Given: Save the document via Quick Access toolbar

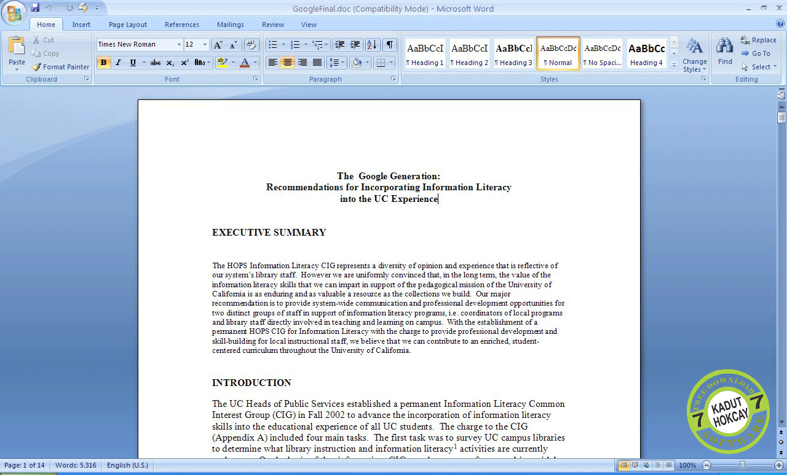Looking at the screenshot, I should [35, 7].
